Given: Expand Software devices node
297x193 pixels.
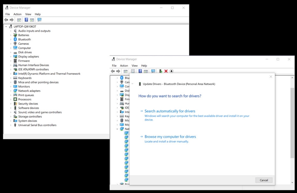Looking at the screenshot, I should click(x=11, y=108).
